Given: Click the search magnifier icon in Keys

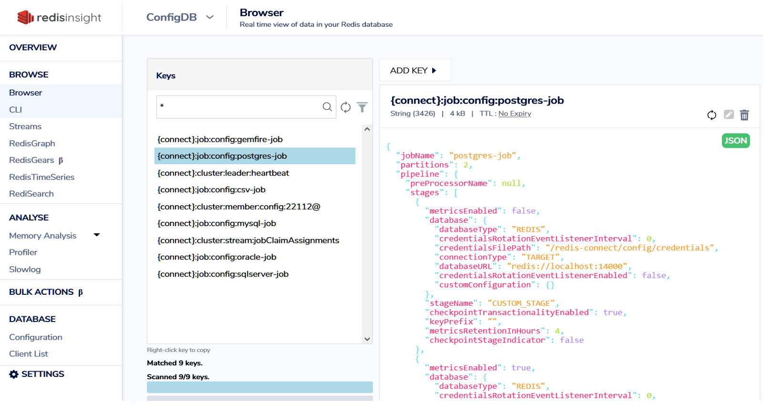Looking at the screenshot, I should 327,107.
